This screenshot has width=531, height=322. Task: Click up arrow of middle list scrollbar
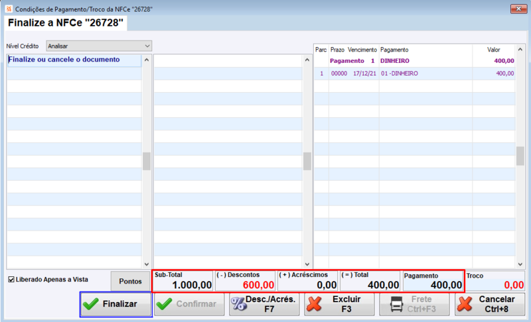(x=307, y=60)
